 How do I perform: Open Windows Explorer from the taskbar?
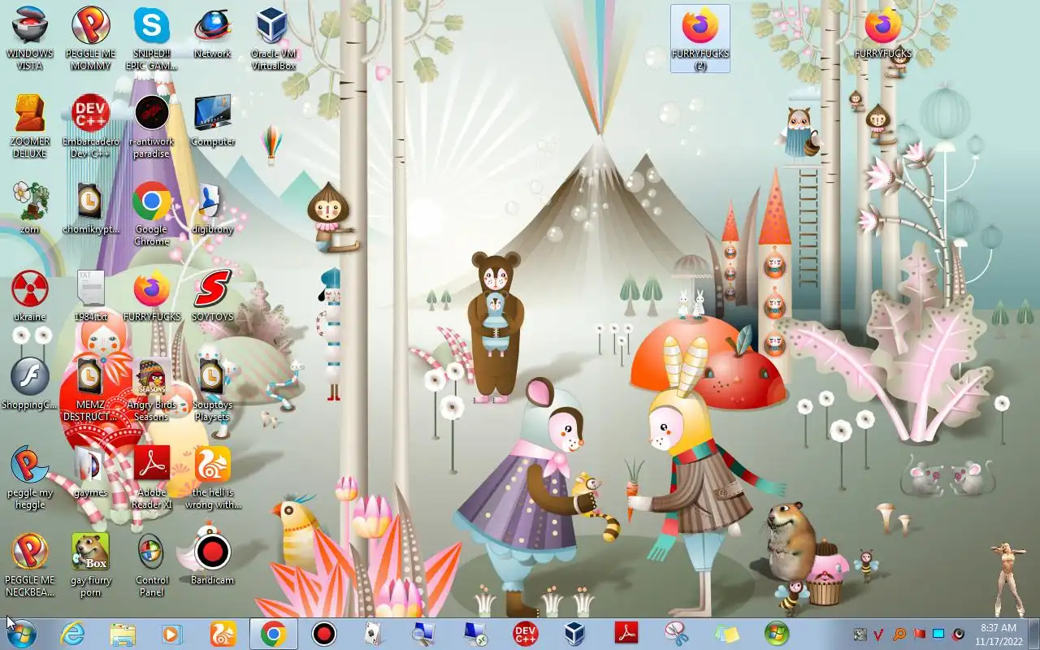(x=123, y=634)
